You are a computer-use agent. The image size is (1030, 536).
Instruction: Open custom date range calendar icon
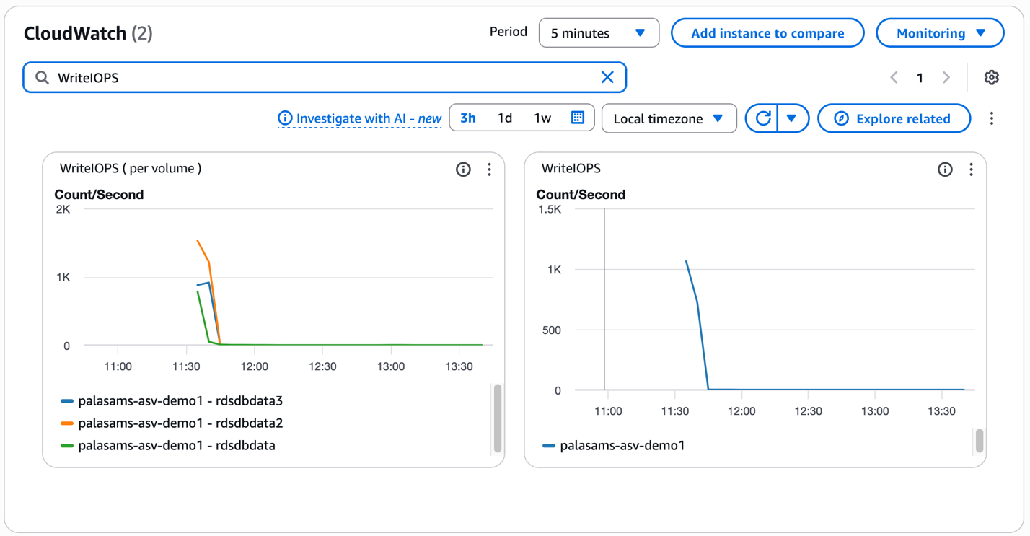[577, 118]
